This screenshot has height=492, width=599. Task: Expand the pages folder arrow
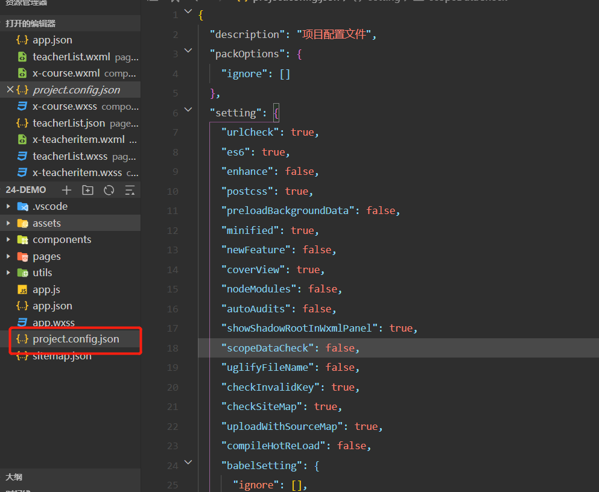tap(8, 256)
